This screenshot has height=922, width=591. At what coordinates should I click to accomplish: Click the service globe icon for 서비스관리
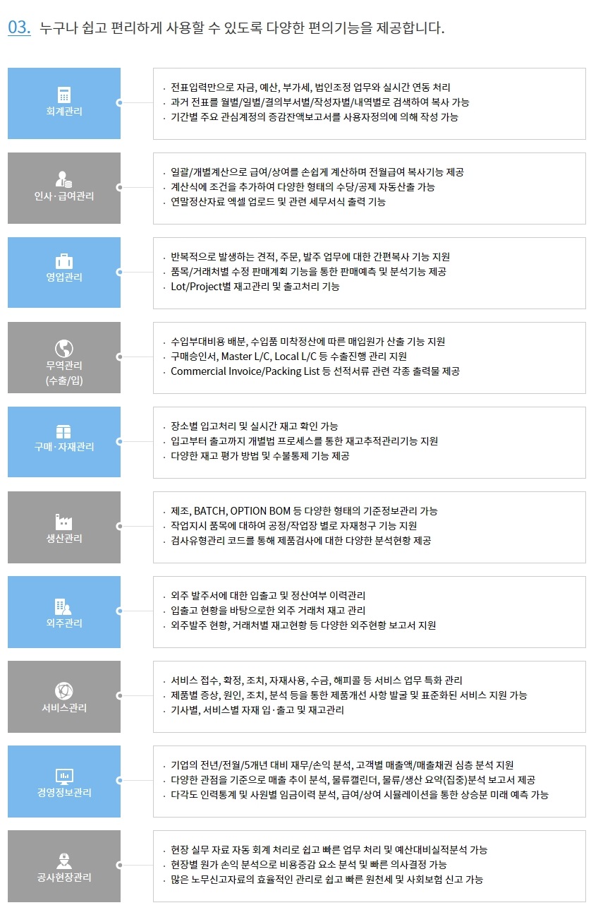click(x=64, y=690)
